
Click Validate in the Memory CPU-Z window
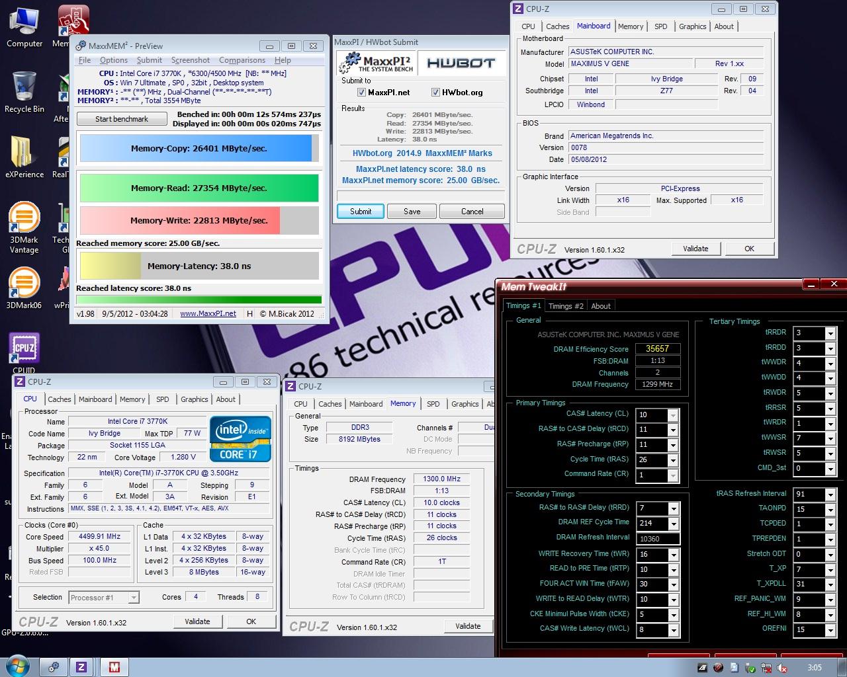click(468, 626)
